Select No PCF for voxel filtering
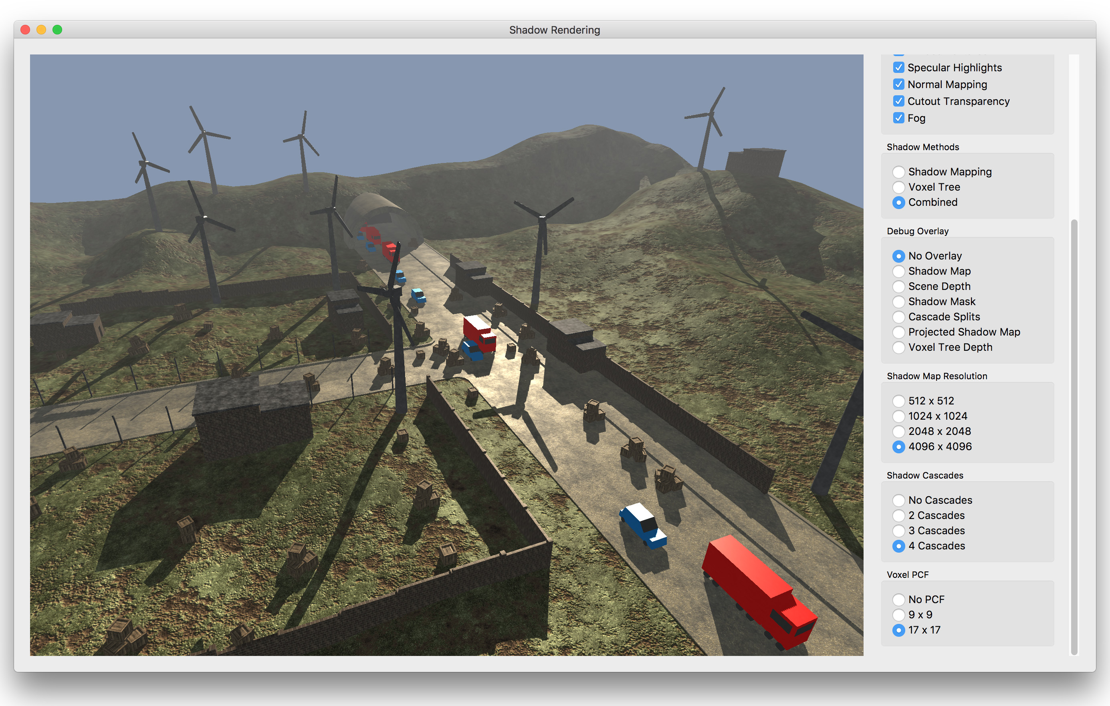The width and height of the screenshot is (1110, 706). point(898,599)
